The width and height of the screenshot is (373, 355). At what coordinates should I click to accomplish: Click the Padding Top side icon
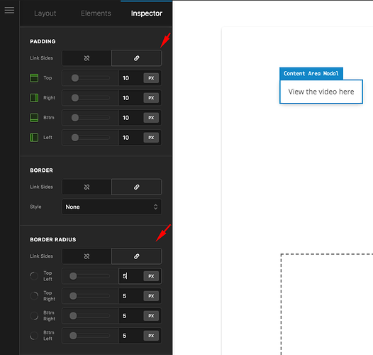pyautogui.click(x=34, y=78)
